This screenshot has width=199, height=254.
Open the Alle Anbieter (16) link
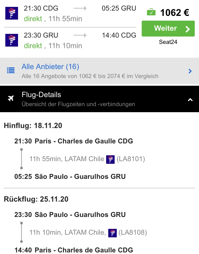pyautogui.click(x=50, y=67)
